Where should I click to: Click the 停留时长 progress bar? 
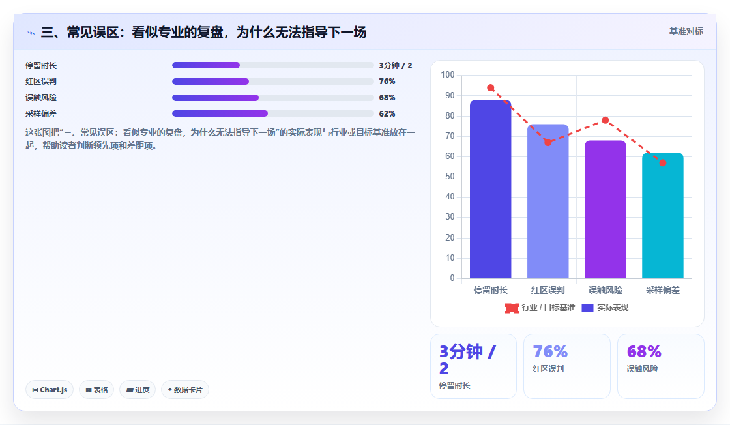[273, 65]
